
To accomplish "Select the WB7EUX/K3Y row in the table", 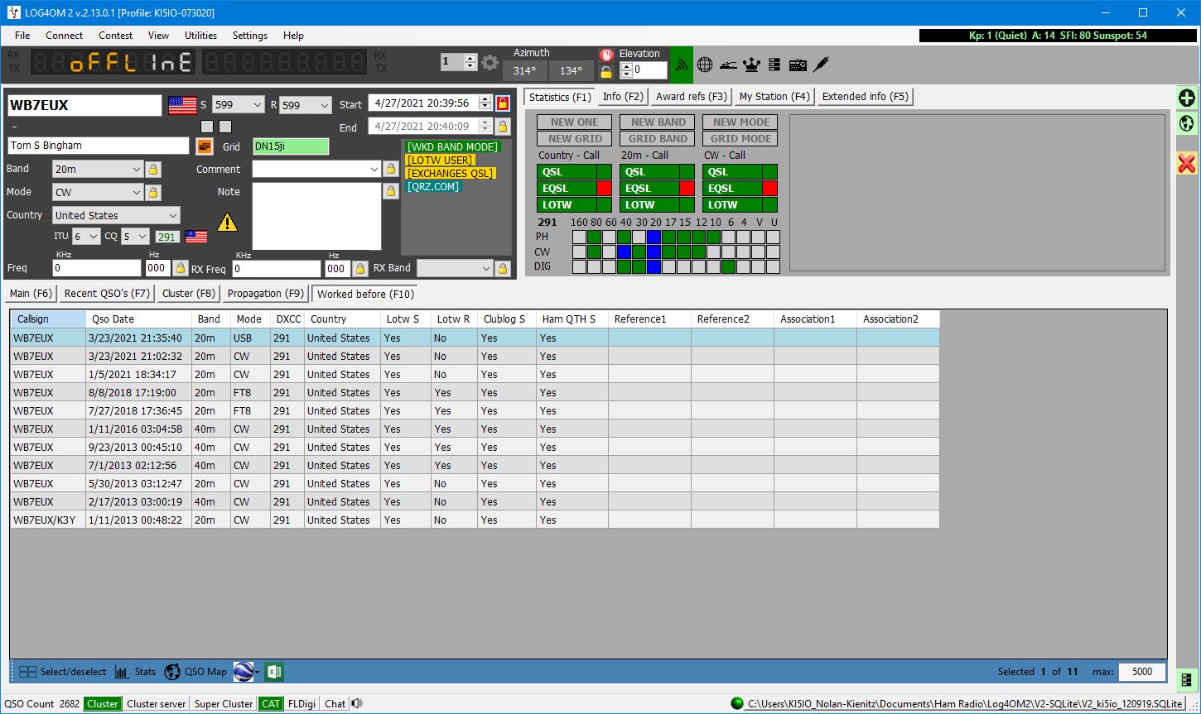I will [475, 520].
